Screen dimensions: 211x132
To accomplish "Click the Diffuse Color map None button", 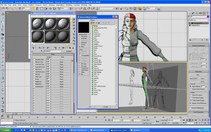I will [x=61, y=62].
